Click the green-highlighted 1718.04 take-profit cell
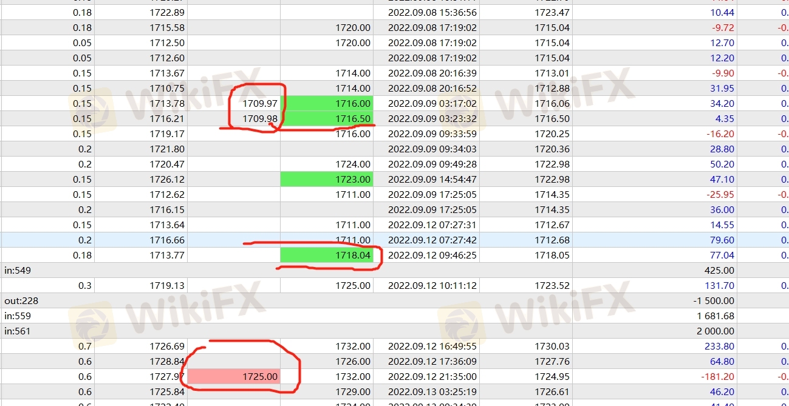The width and height of the screenshot is (789, 406). pyautogui.click(x=326, y=255)
